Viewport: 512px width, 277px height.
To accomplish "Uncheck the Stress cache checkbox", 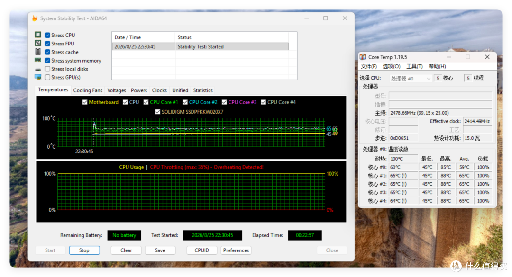I will click(47, 52).
